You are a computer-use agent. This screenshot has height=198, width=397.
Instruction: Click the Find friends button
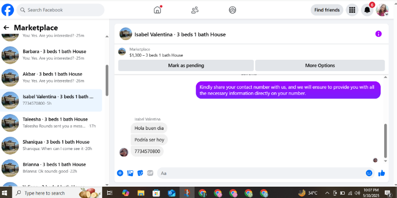pos(327,10)
